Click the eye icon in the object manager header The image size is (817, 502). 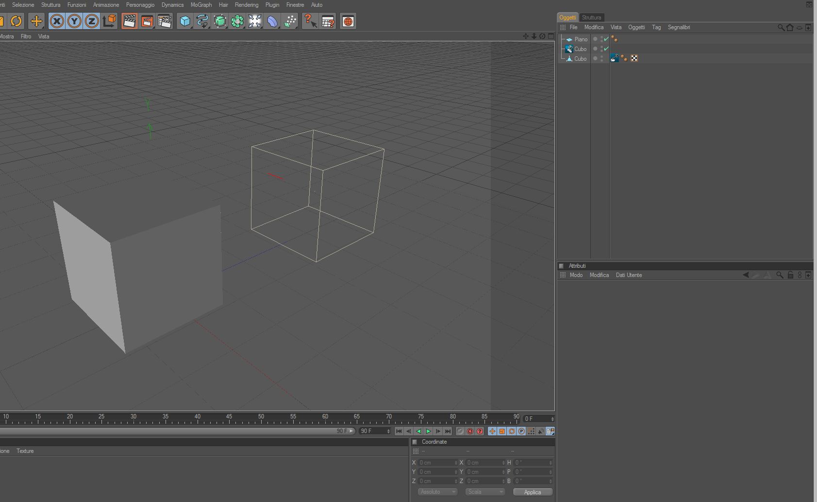[800, 28]
